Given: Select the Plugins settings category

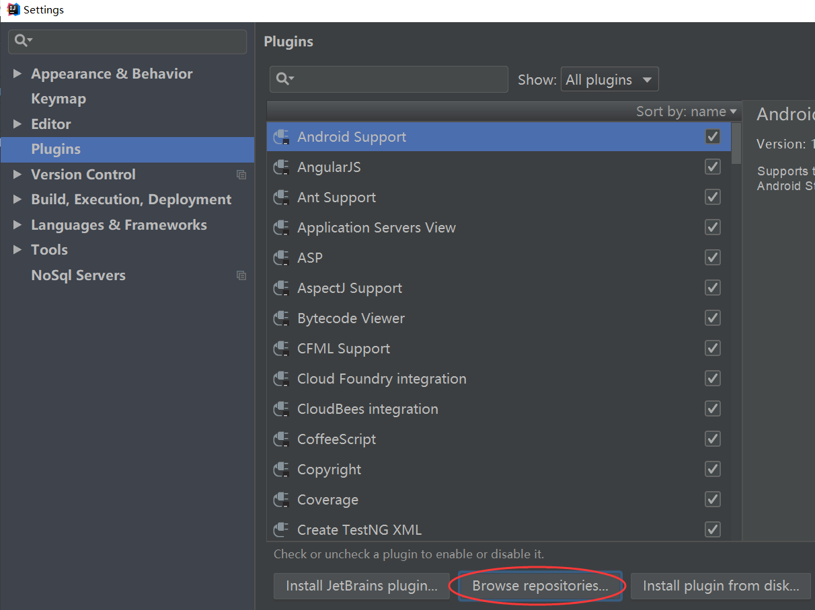Looking at the screenshot, I should [56, 149].
